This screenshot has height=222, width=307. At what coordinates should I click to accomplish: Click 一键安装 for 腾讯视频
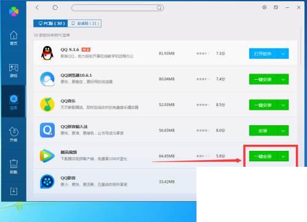263,156
